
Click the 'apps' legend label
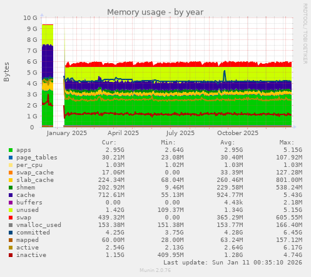[x=24, y=150]
